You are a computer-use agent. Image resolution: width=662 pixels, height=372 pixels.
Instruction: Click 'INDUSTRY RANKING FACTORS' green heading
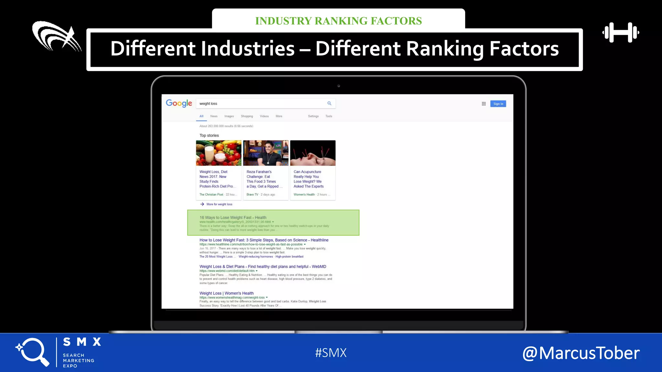338,21
